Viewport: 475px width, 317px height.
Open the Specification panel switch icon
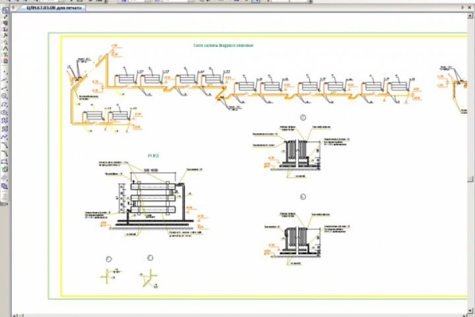(x=5, y=61)
